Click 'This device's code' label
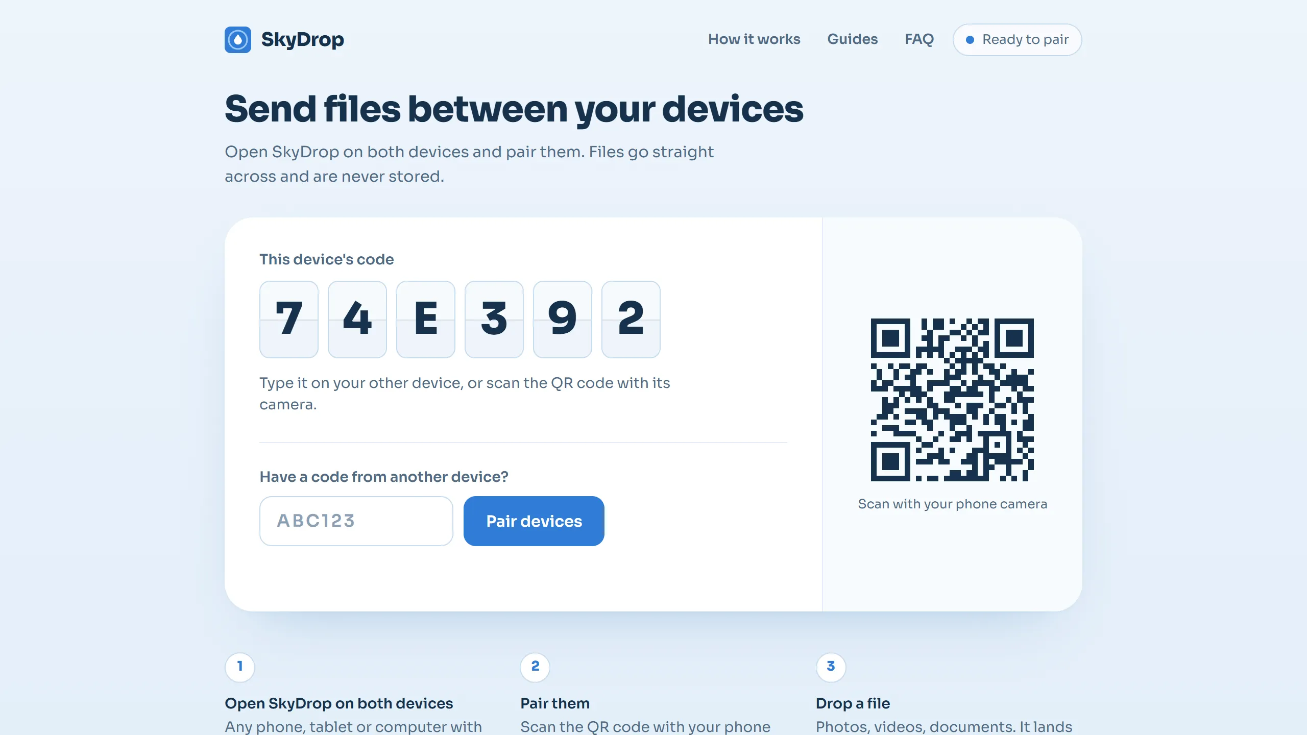 pos(327,259)
